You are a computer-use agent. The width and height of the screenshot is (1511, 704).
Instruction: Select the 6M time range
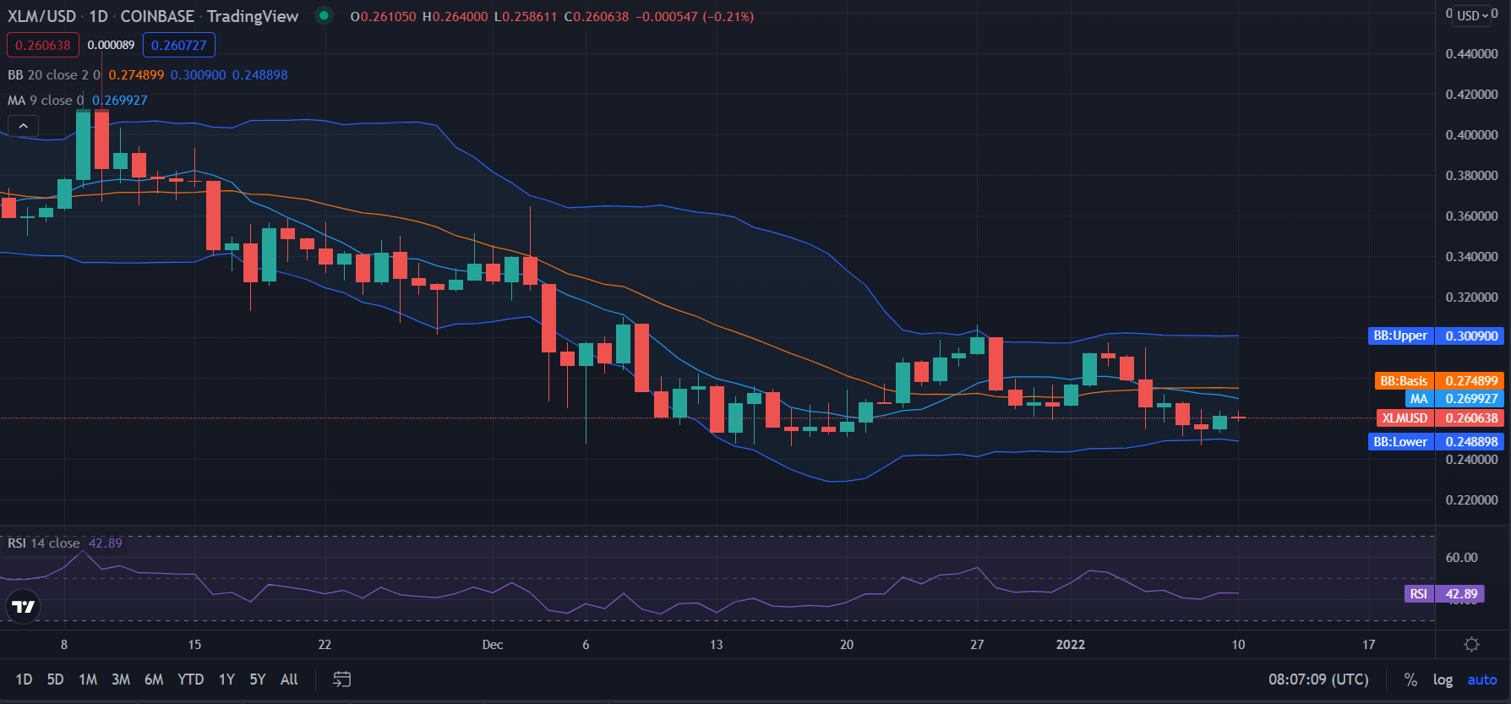tap(154, 679)
